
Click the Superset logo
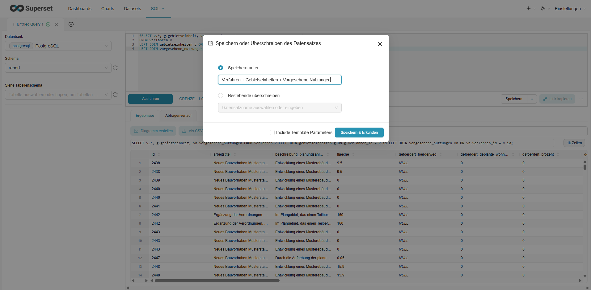31,8
